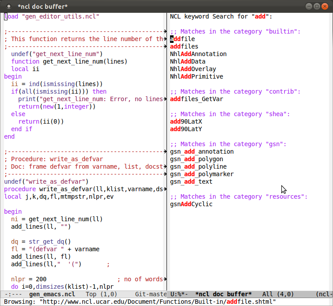Click the window menu icon in title bar
Image resolution: width=333 pixels, height=306 pixels.
[x=8, y=6]
